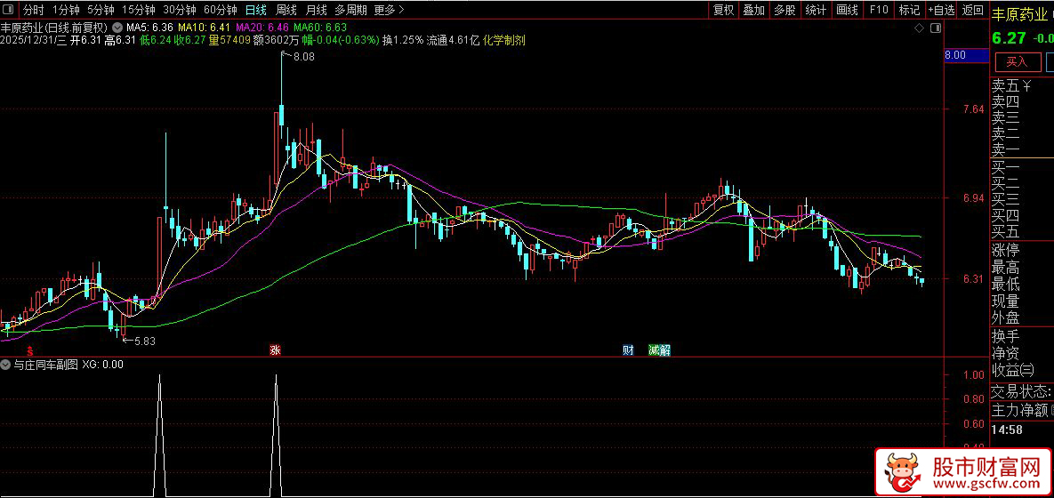Image resolution: width=1054 pixels, height=498 pixels.
Task: Expand the 与庄同车副图 sub-chart indicator menu
Action: (x=5, y=365)
